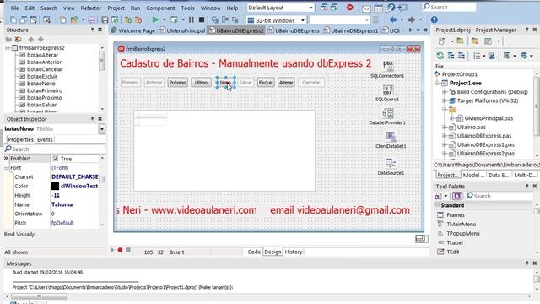Click the Excluir button on the form
This screenshot has width=540, height=304.
(x=266, y=83)
